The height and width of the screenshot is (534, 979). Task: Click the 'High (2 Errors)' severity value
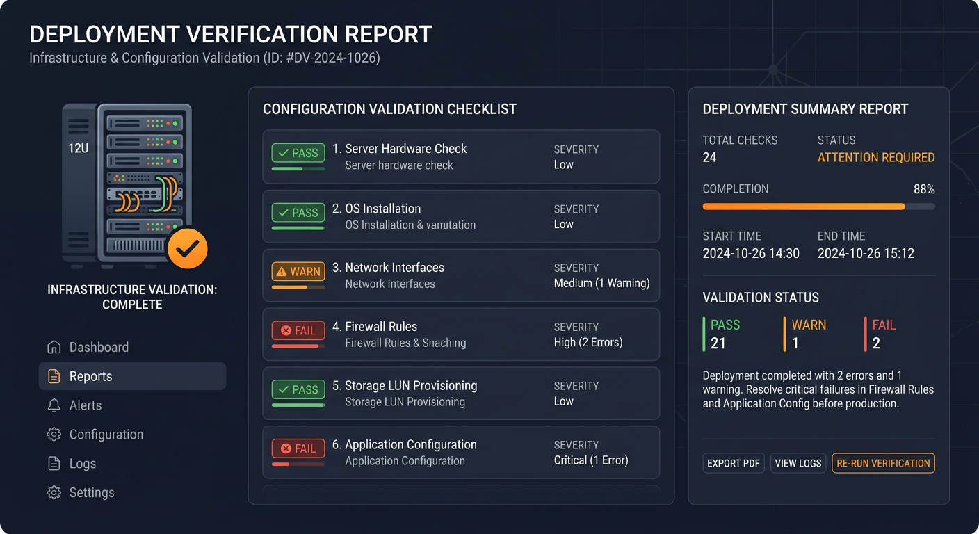pos(588,342)
